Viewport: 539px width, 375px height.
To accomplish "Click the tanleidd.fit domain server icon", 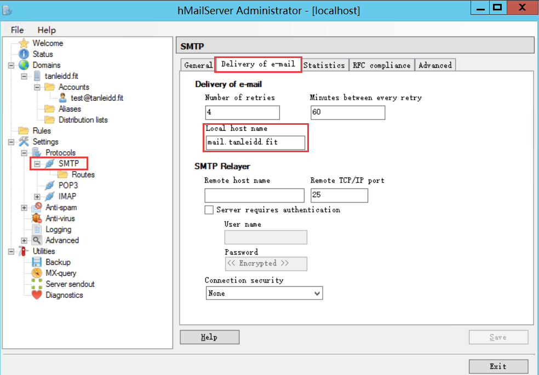I will (37, 76).
